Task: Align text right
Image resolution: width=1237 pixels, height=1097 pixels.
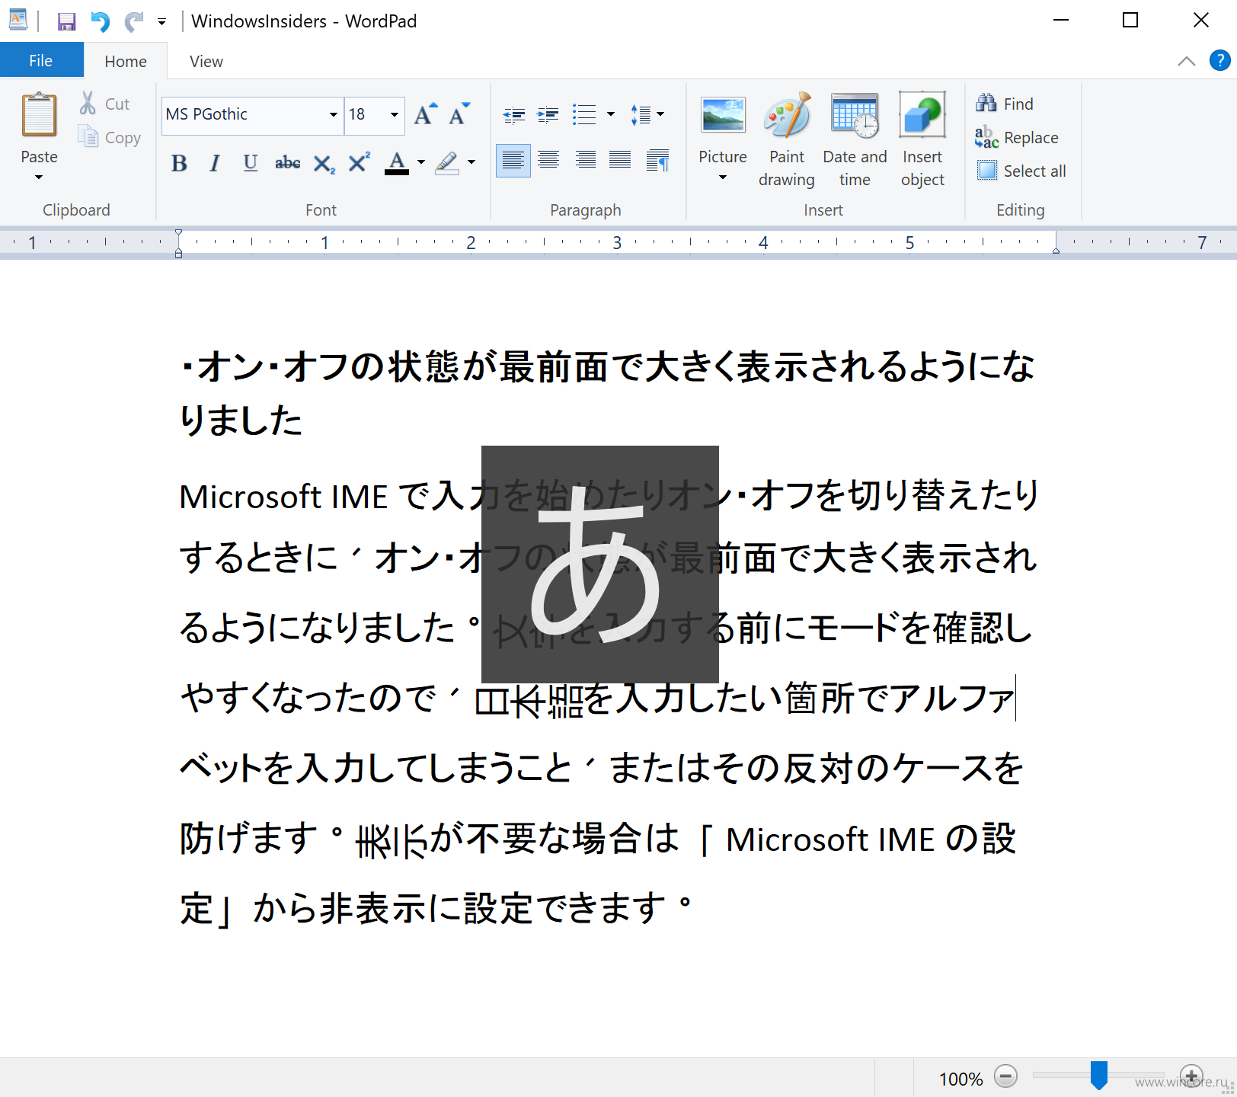Action: pos(585,161)
